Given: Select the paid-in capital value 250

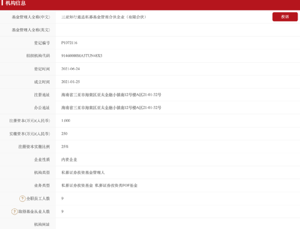Looking at the screenshot, I should [x=64, y=134].
